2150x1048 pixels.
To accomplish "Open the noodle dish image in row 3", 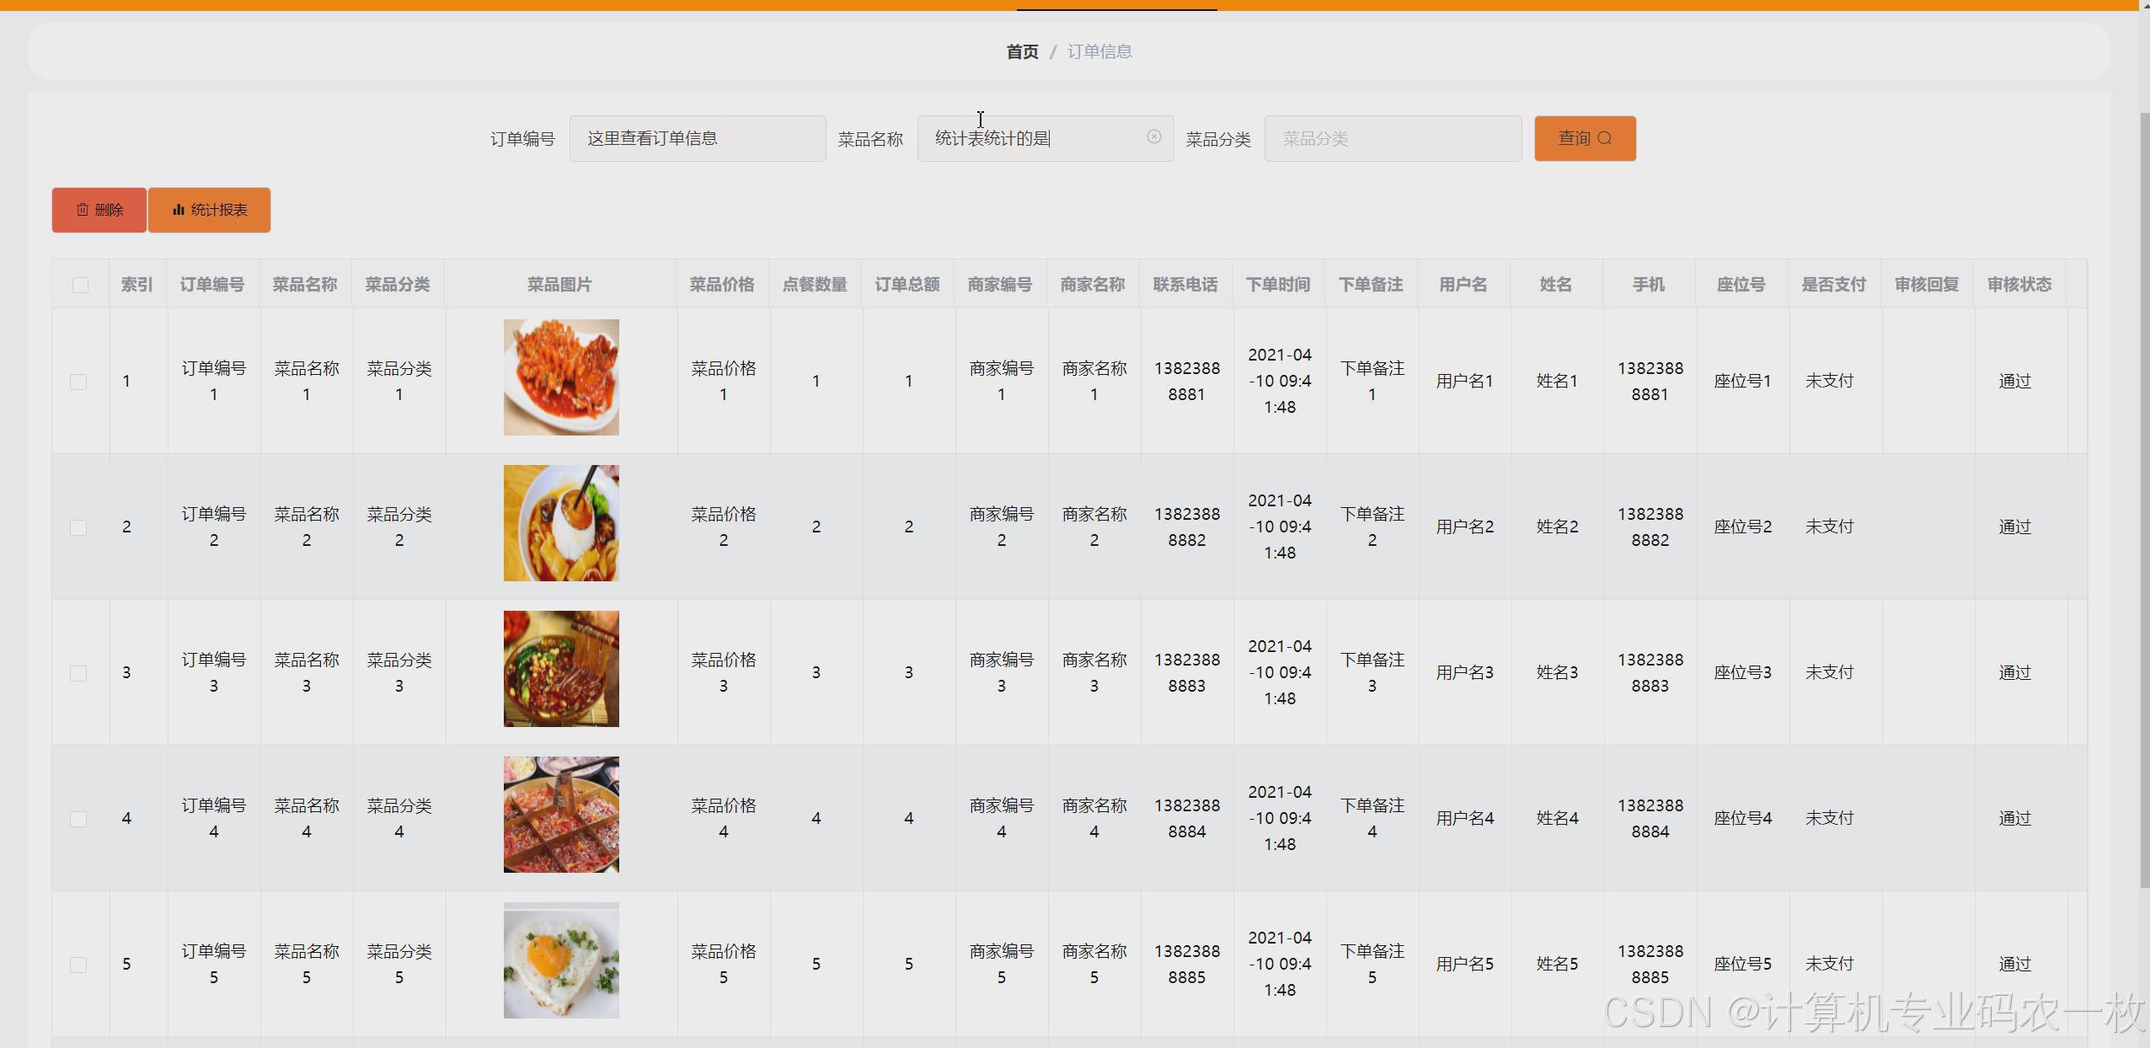I will [x=561, y=669].
